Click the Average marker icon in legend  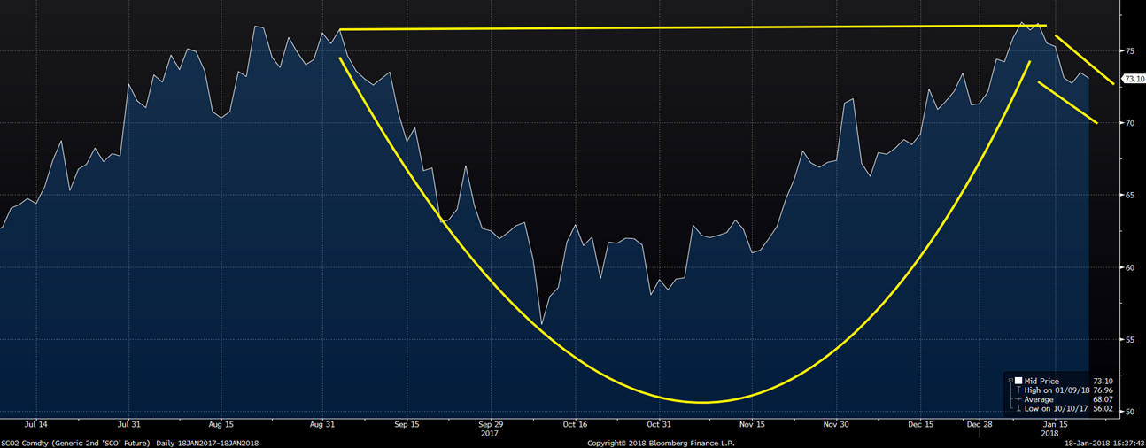pyautogui.click(x=1018, y=399)
